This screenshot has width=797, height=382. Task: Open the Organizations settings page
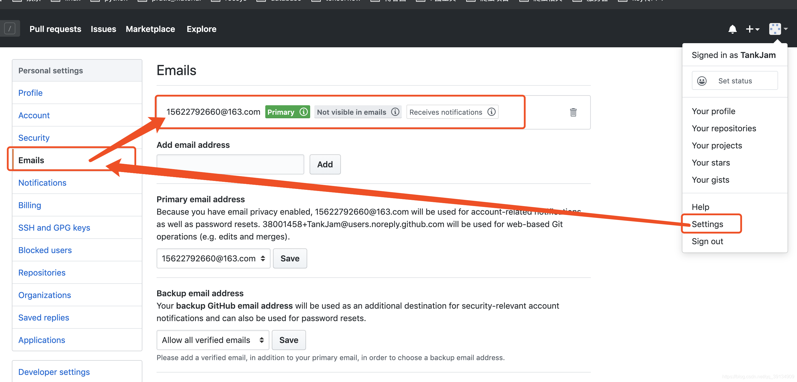[x=77, y=295]
